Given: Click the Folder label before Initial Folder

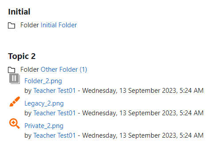Looking at the screenshot, I should tap(30, 25).
